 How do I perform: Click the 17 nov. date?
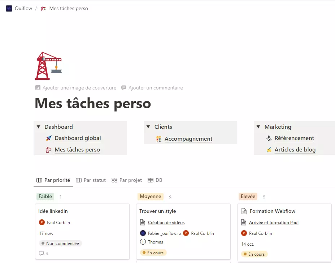coord(46,233)
